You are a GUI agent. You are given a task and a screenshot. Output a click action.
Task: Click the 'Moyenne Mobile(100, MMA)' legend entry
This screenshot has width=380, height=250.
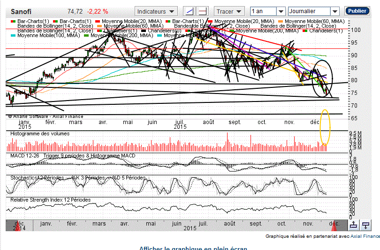click(x=46, y=35)
